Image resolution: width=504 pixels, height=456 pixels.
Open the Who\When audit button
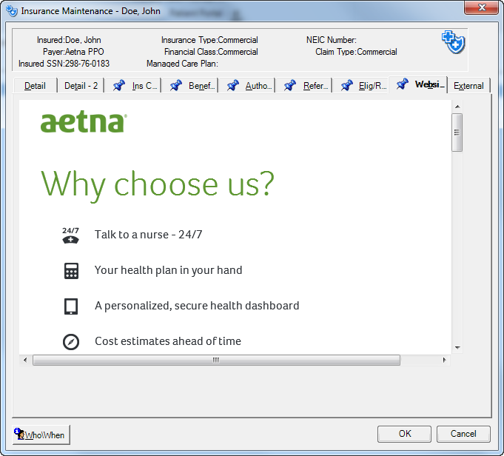[x=41, y=435]
